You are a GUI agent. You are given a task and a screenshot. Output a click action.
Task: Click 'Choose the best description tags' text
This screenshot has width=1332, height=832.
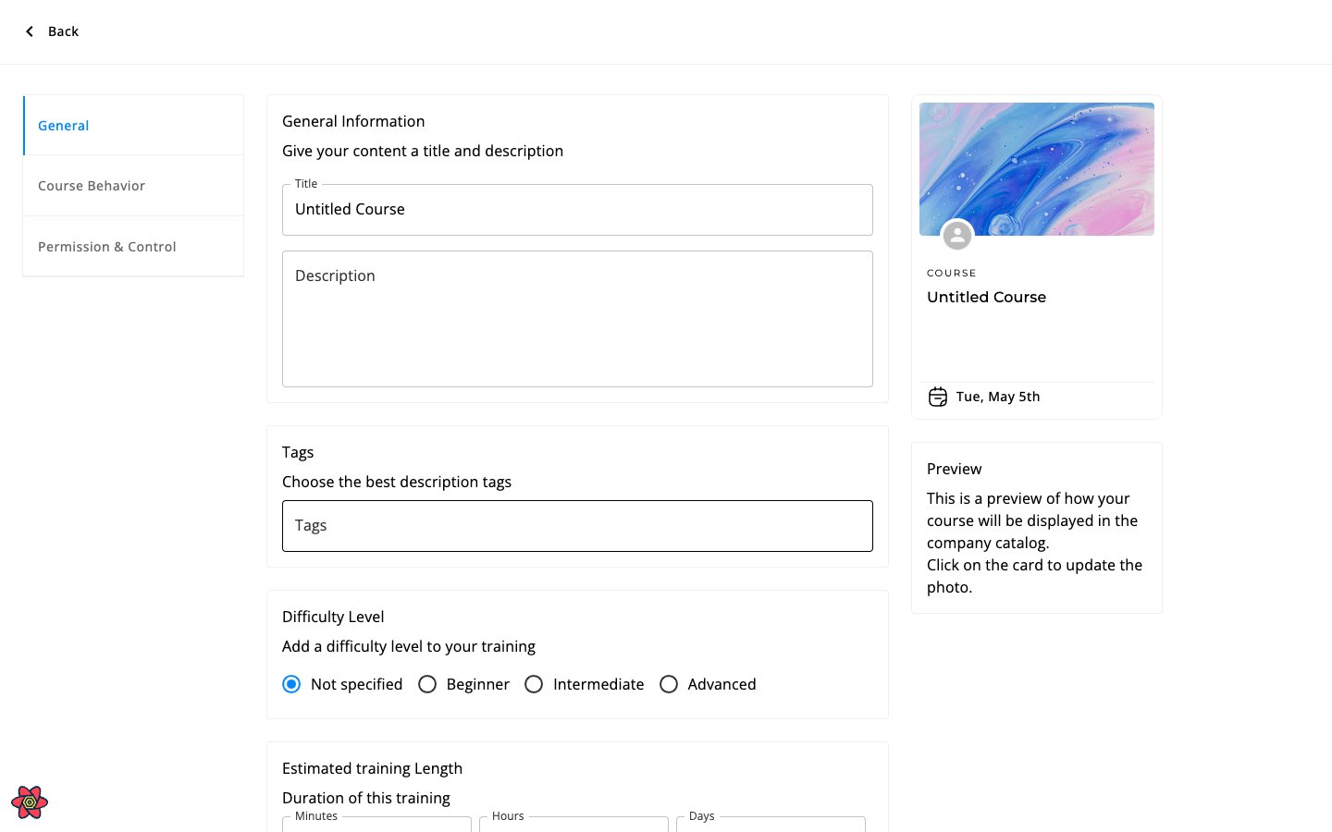[x=397, y=482]
